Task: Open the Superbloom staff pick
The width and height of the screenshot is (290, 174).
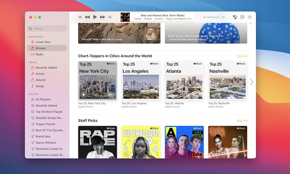Action: pyautogui.click(x=141, y=142)
